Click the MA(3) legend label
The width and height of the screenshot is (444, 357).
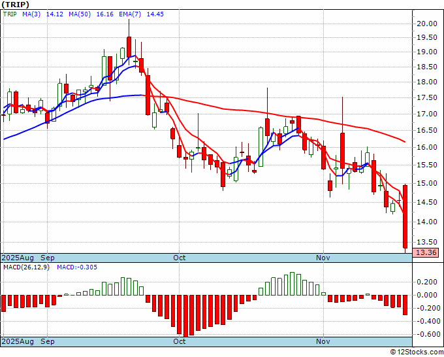pos(31,14)
